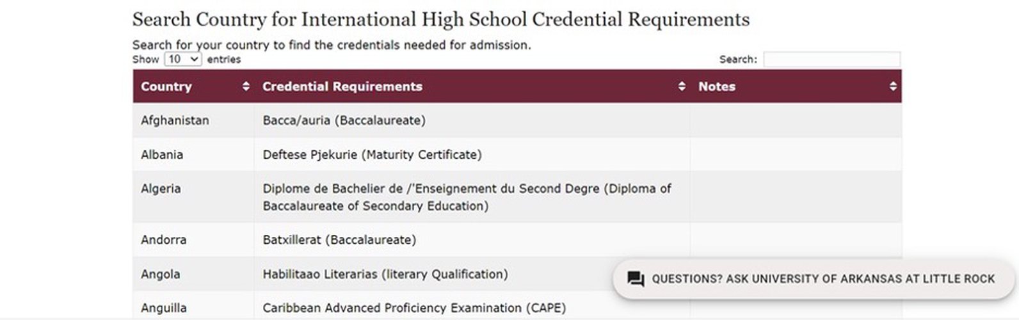The width and height of the screenshot is (1019, 320).
Task: Open the Show entries dropdown
Action: (x=183, y=59)
